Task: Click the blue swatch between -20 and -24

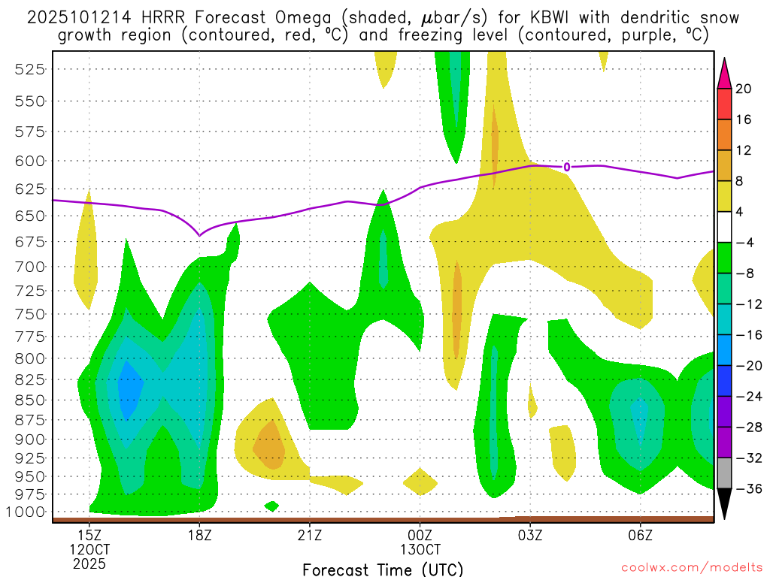Action: [x=724, y=381]
